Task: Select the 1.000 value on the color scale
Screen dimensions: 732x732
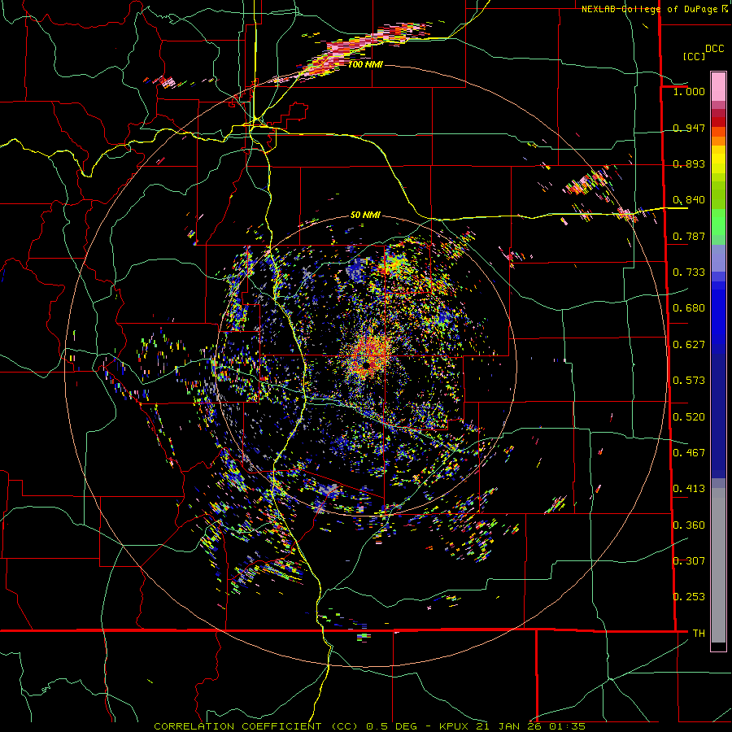Action: click(689, 91)
